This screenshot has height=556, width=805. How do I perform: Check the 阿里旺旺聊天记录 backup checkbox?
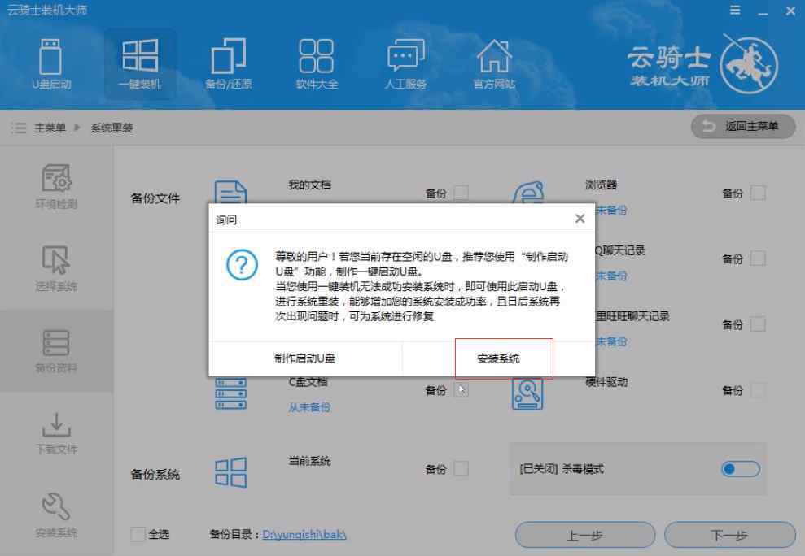tap(758, 324)
